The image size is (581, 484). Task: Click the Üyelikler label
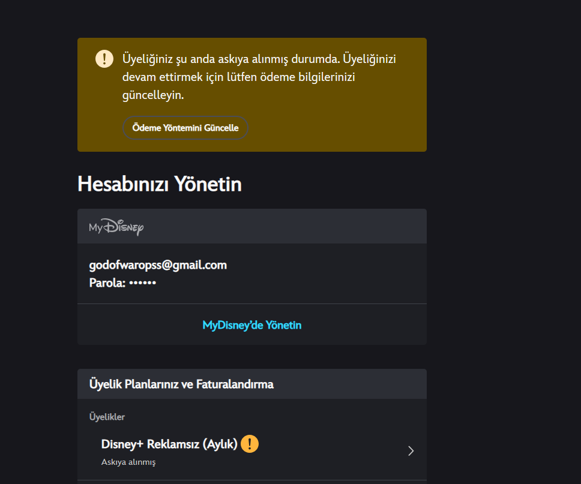pyautogui.click(x=107, y=417)
